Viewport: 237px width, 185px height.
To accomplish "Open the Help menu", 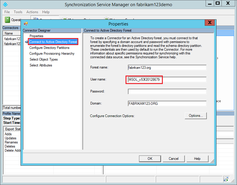I will (46, 12).
